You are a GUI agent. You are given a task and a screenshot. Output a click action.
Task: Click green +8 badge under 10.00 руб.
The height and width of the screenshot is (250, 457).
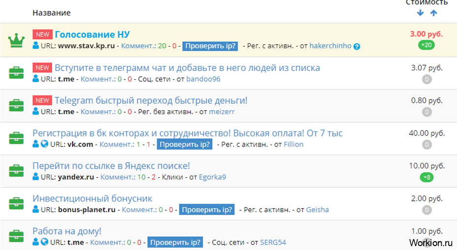coord(426,177)
